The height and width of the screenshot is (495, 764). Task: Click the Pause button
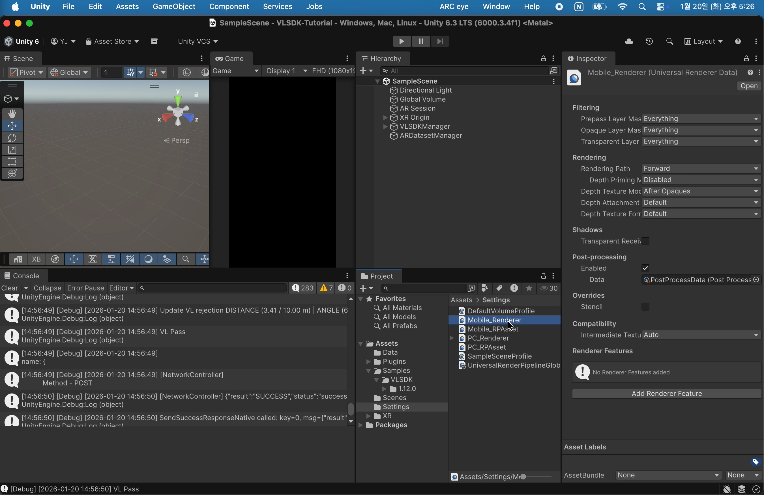coord(421,41)
